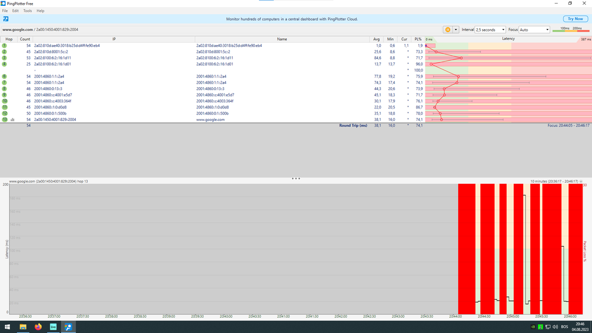Click IP 2a02:810d:8001:5c::2 in hop 2
This screenshot has height=333, width=592.
click(51, 52)
